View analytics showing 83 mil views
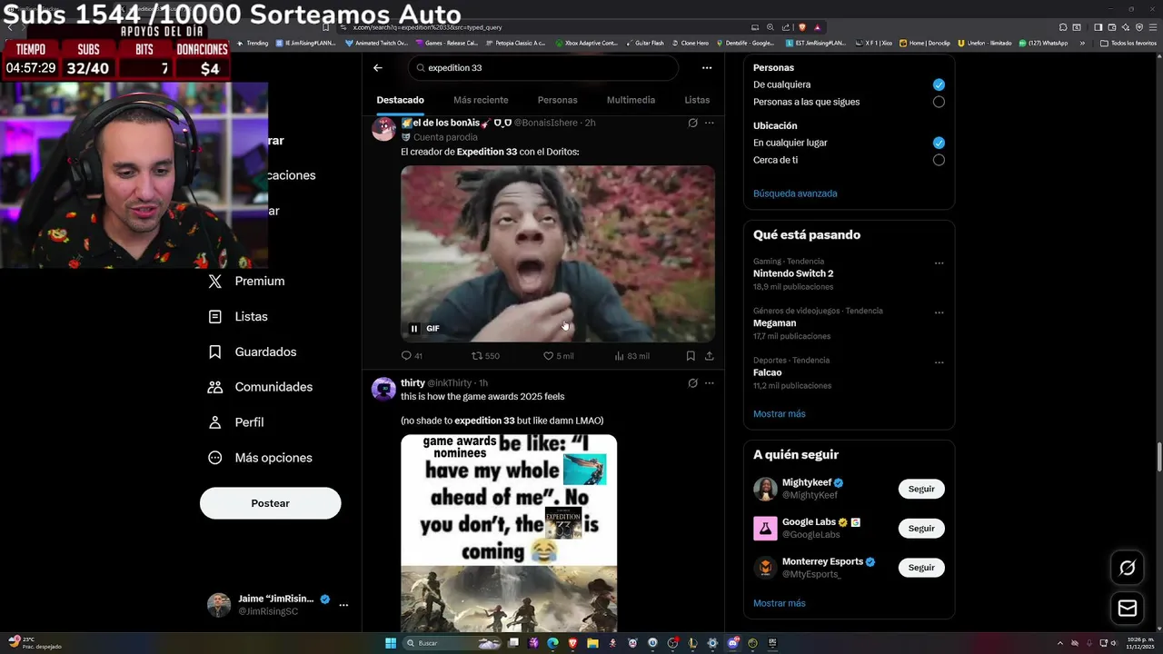The height and width of the screenshot is (654, 1163). point(631,356)
